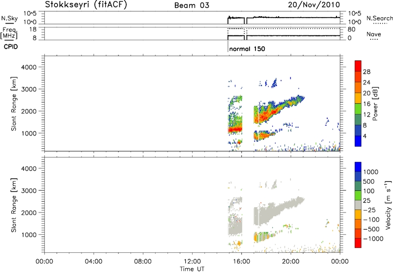The width and height of the screenshot is (393, 272).
Task: Click the 28 dB color bar label
Action: point(366,72)
